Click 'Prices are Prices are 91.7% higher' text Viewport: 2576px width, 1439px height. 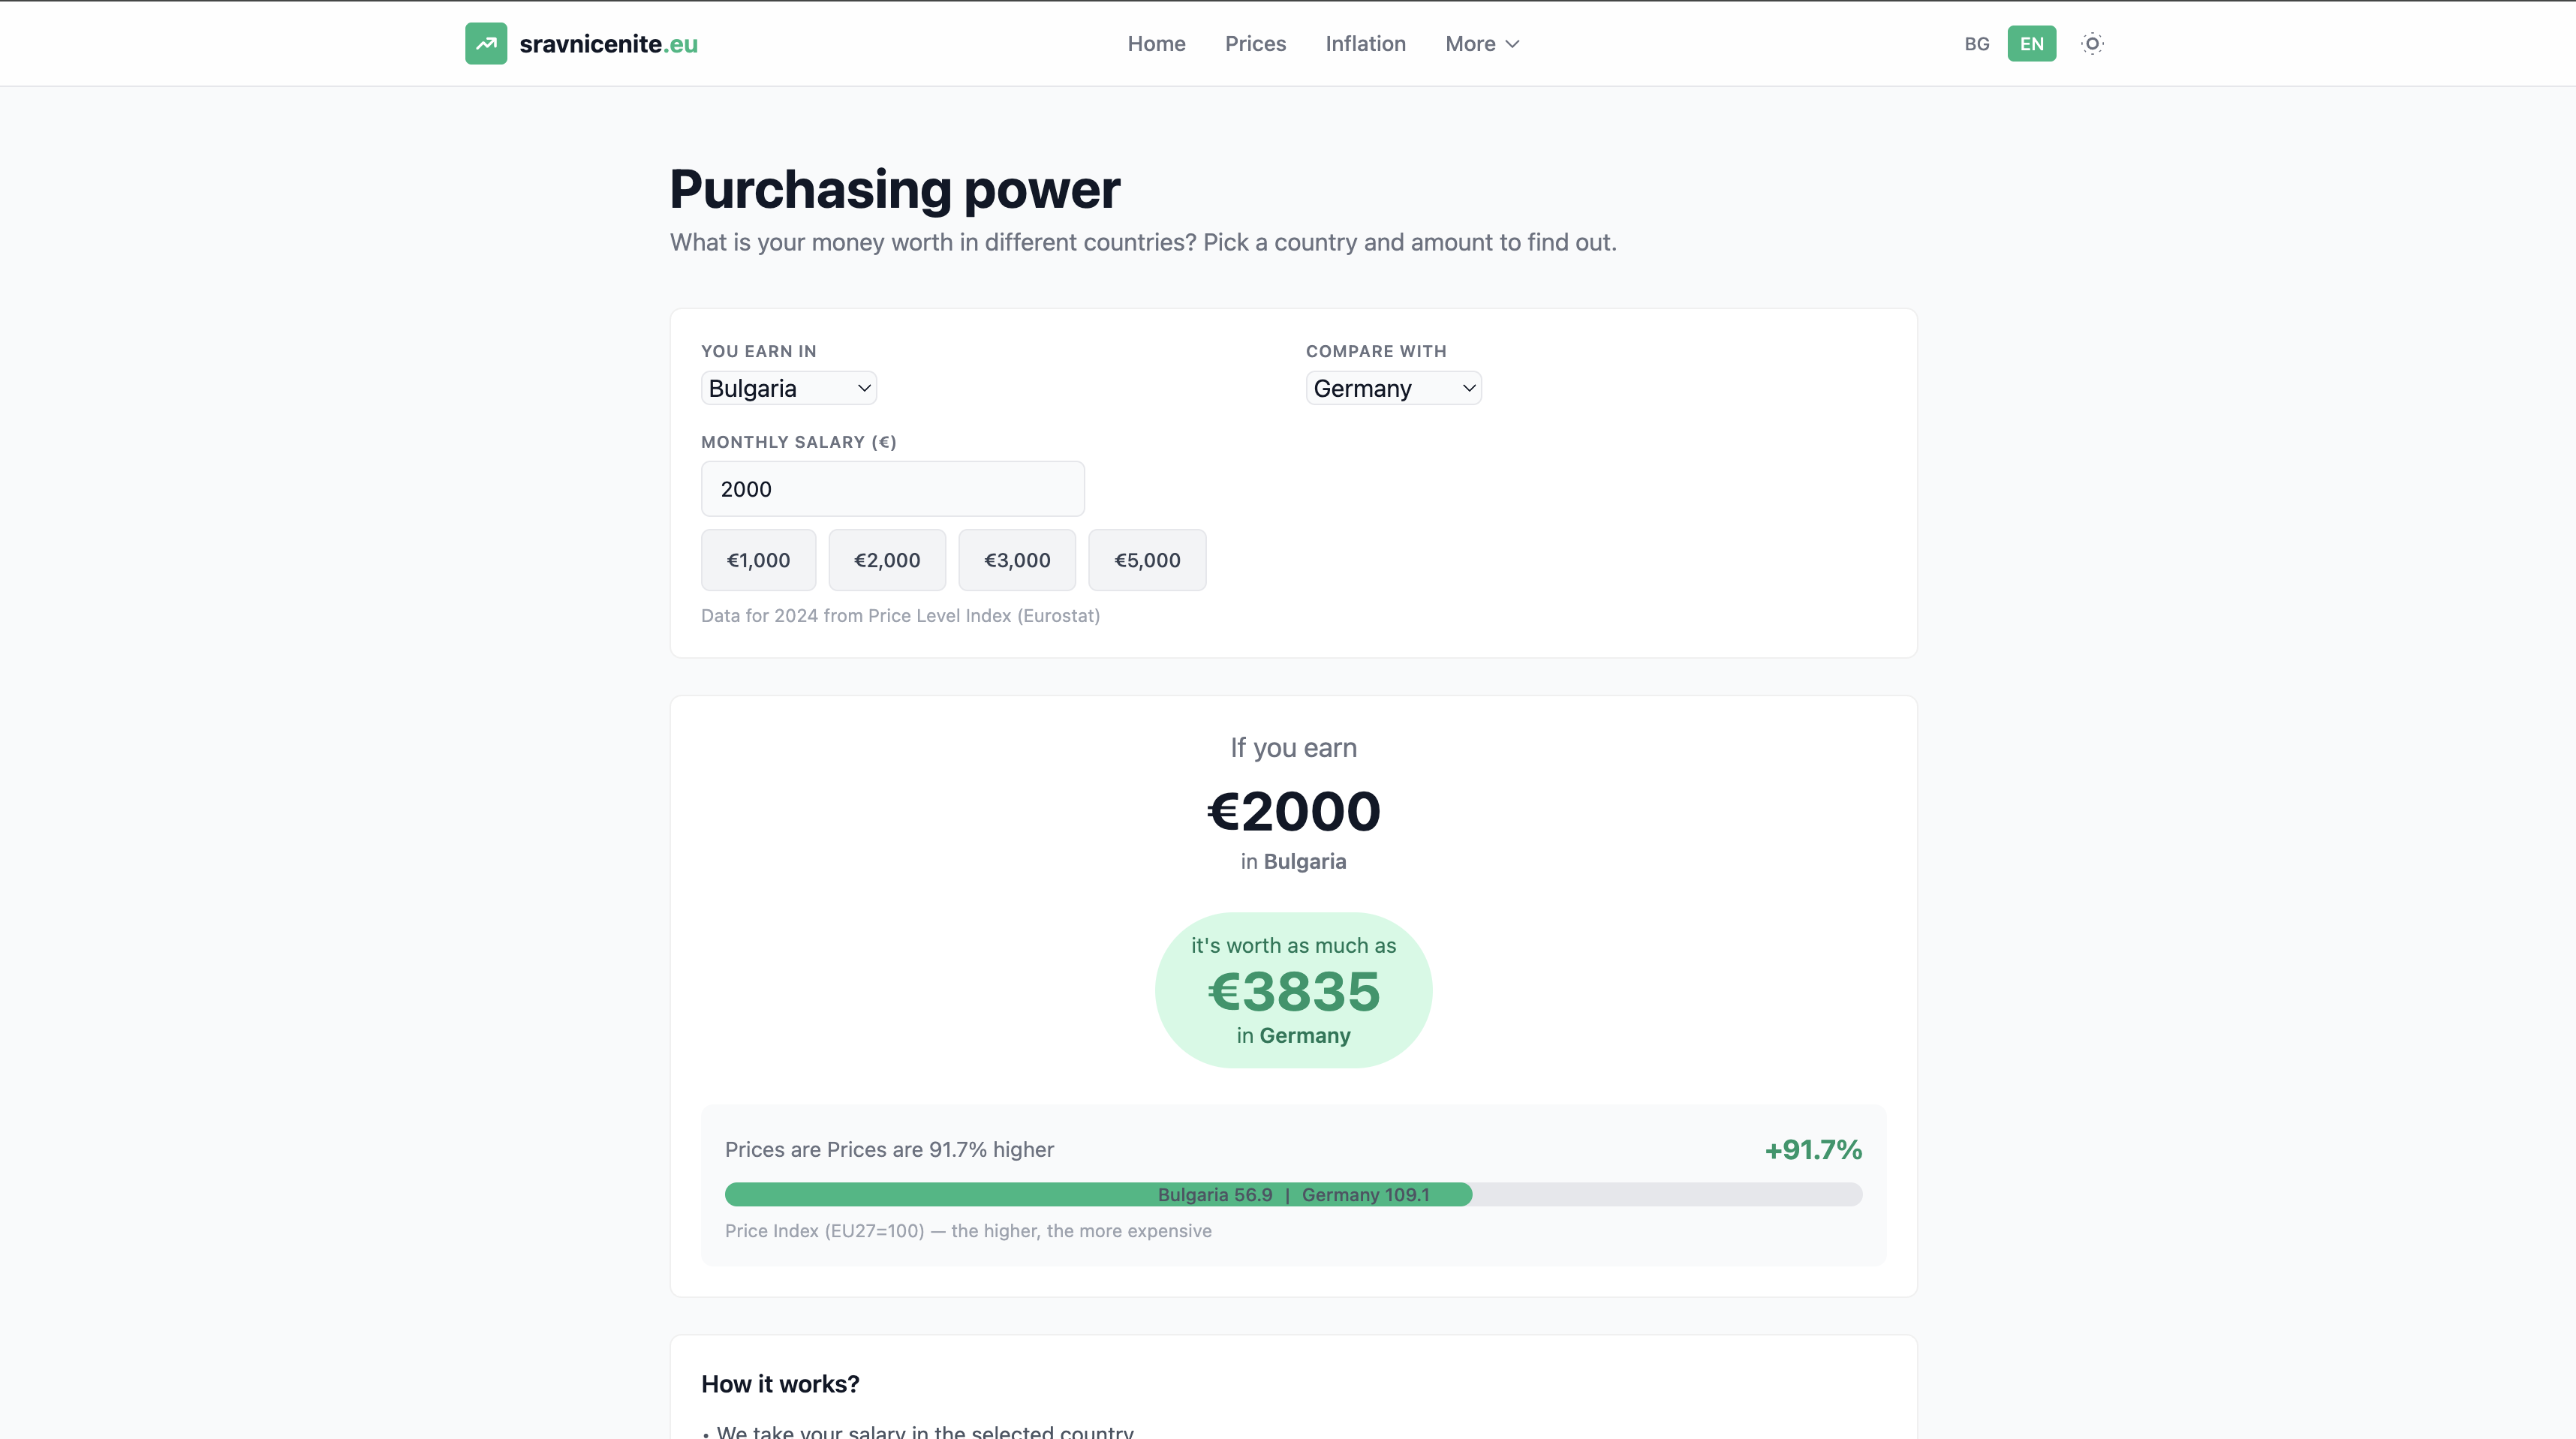889,1150
